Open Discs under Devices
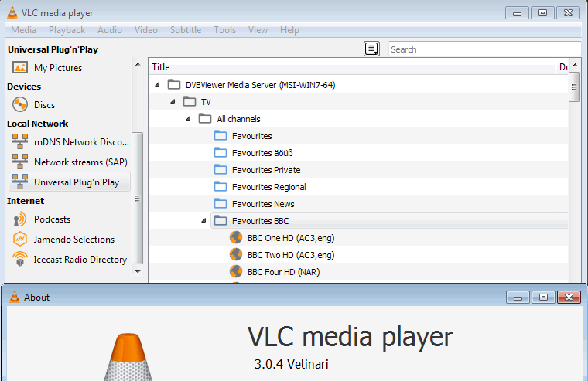Screen dimensions: 588x381 44,105
